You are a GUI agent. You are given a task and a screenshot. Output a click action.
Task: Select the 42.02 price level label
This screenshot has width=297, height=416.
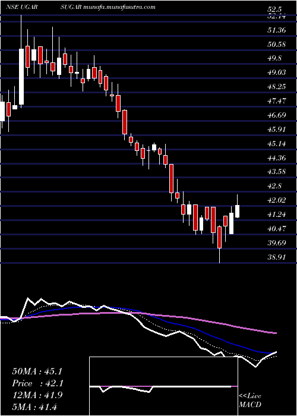point(276,200)
